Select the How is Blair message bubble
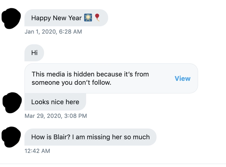226x167 pixels. (x=90, y=137)
